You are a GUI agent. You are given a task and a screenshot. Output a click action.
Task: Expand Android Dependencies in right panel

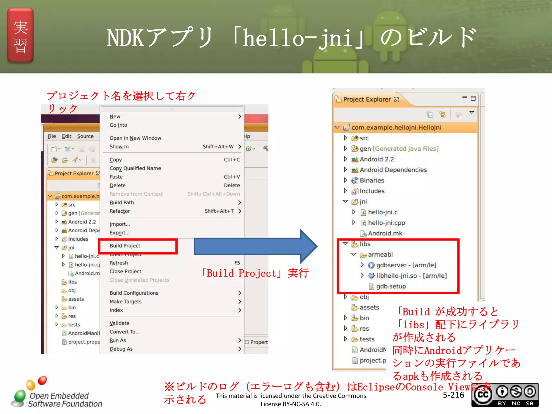coord(345,169)
